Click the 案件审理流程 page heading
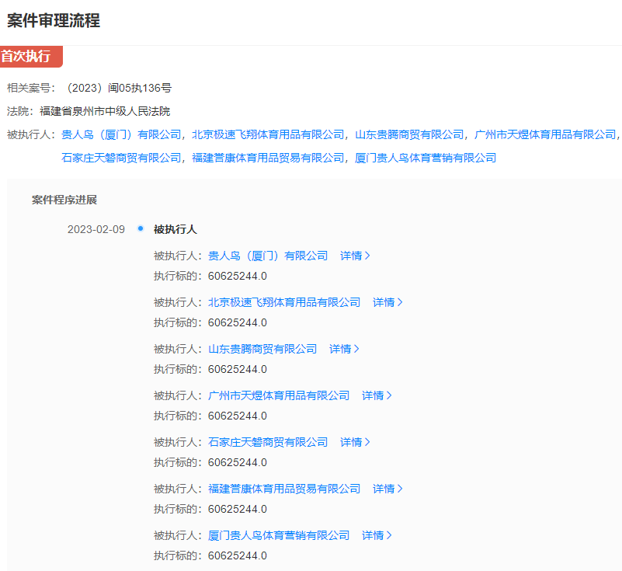The height and width of the screenshot is (571, 622). 54,21
